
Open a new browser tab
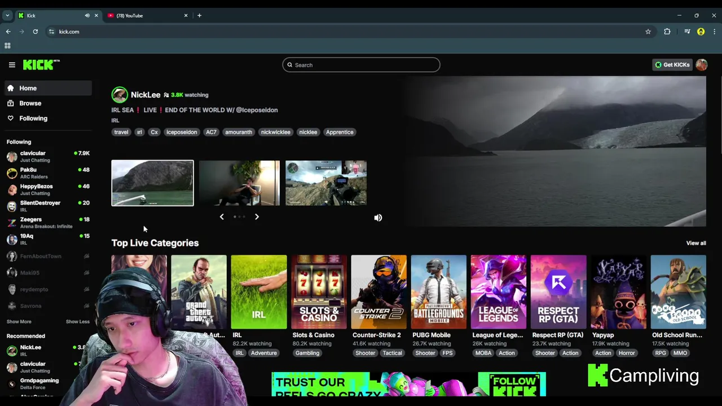[199, 15]
